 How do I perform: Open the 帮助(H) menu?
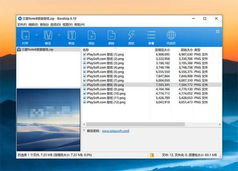(x=79, y=24)
